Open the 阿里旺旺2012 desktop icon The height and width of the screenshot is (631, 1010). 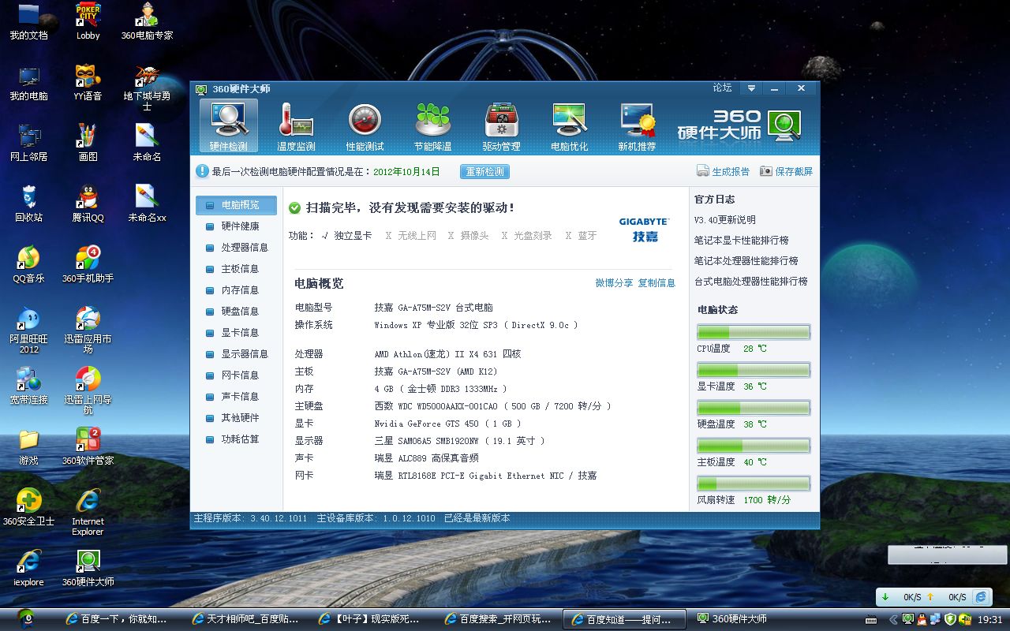[29, 330]
